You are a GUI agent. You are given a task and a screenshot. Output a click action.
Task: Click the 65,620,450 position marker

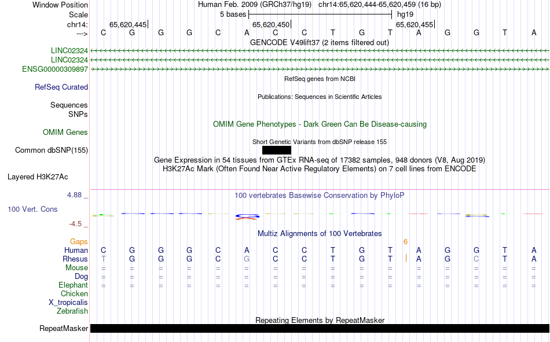(x=271, y=24)
